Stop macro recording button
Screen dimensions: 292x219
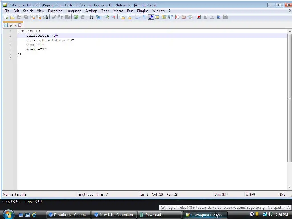tap(205, 17)
